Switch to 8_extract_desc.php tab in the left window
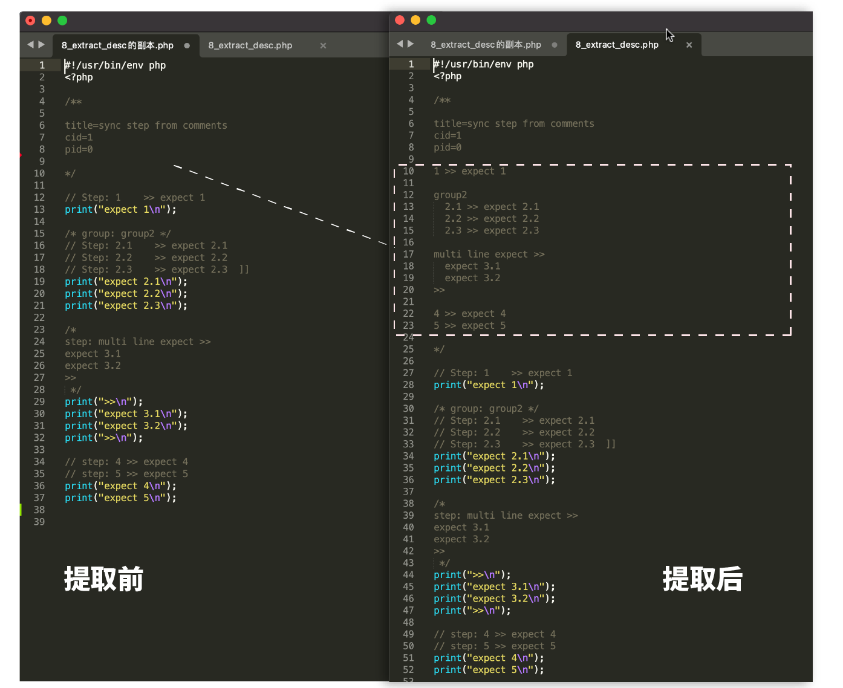The height and width of the screenshot is (688, 843). pyautogui.click(x=250, y=45)
